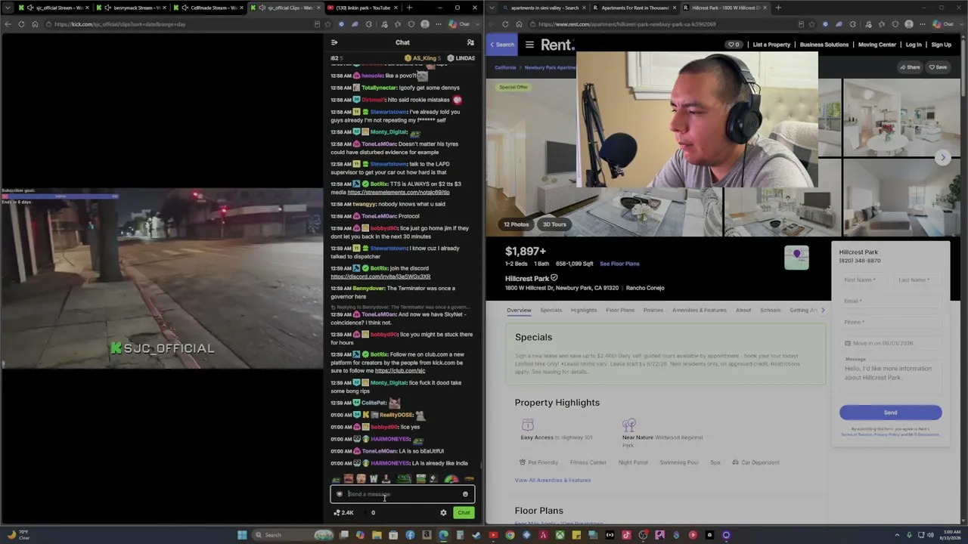Bookmark the Rent.com page with the star
The width and height of the screenshot is (968, 544).
812,24
